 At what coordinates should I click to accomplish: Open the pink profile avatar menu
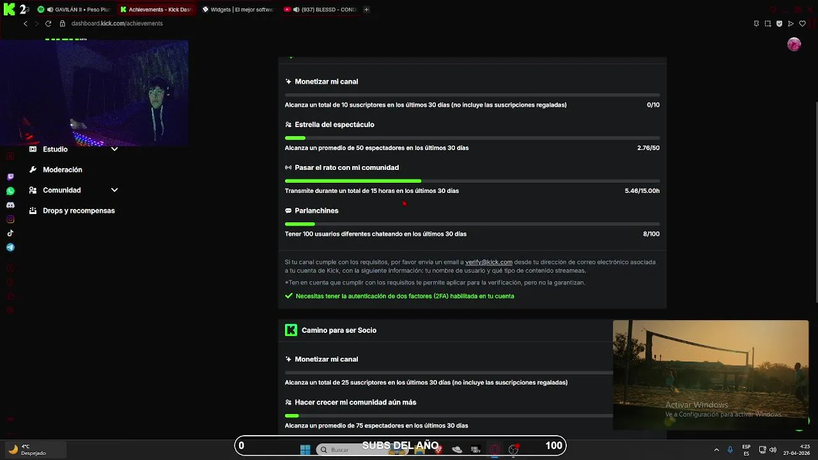[794, 44]
